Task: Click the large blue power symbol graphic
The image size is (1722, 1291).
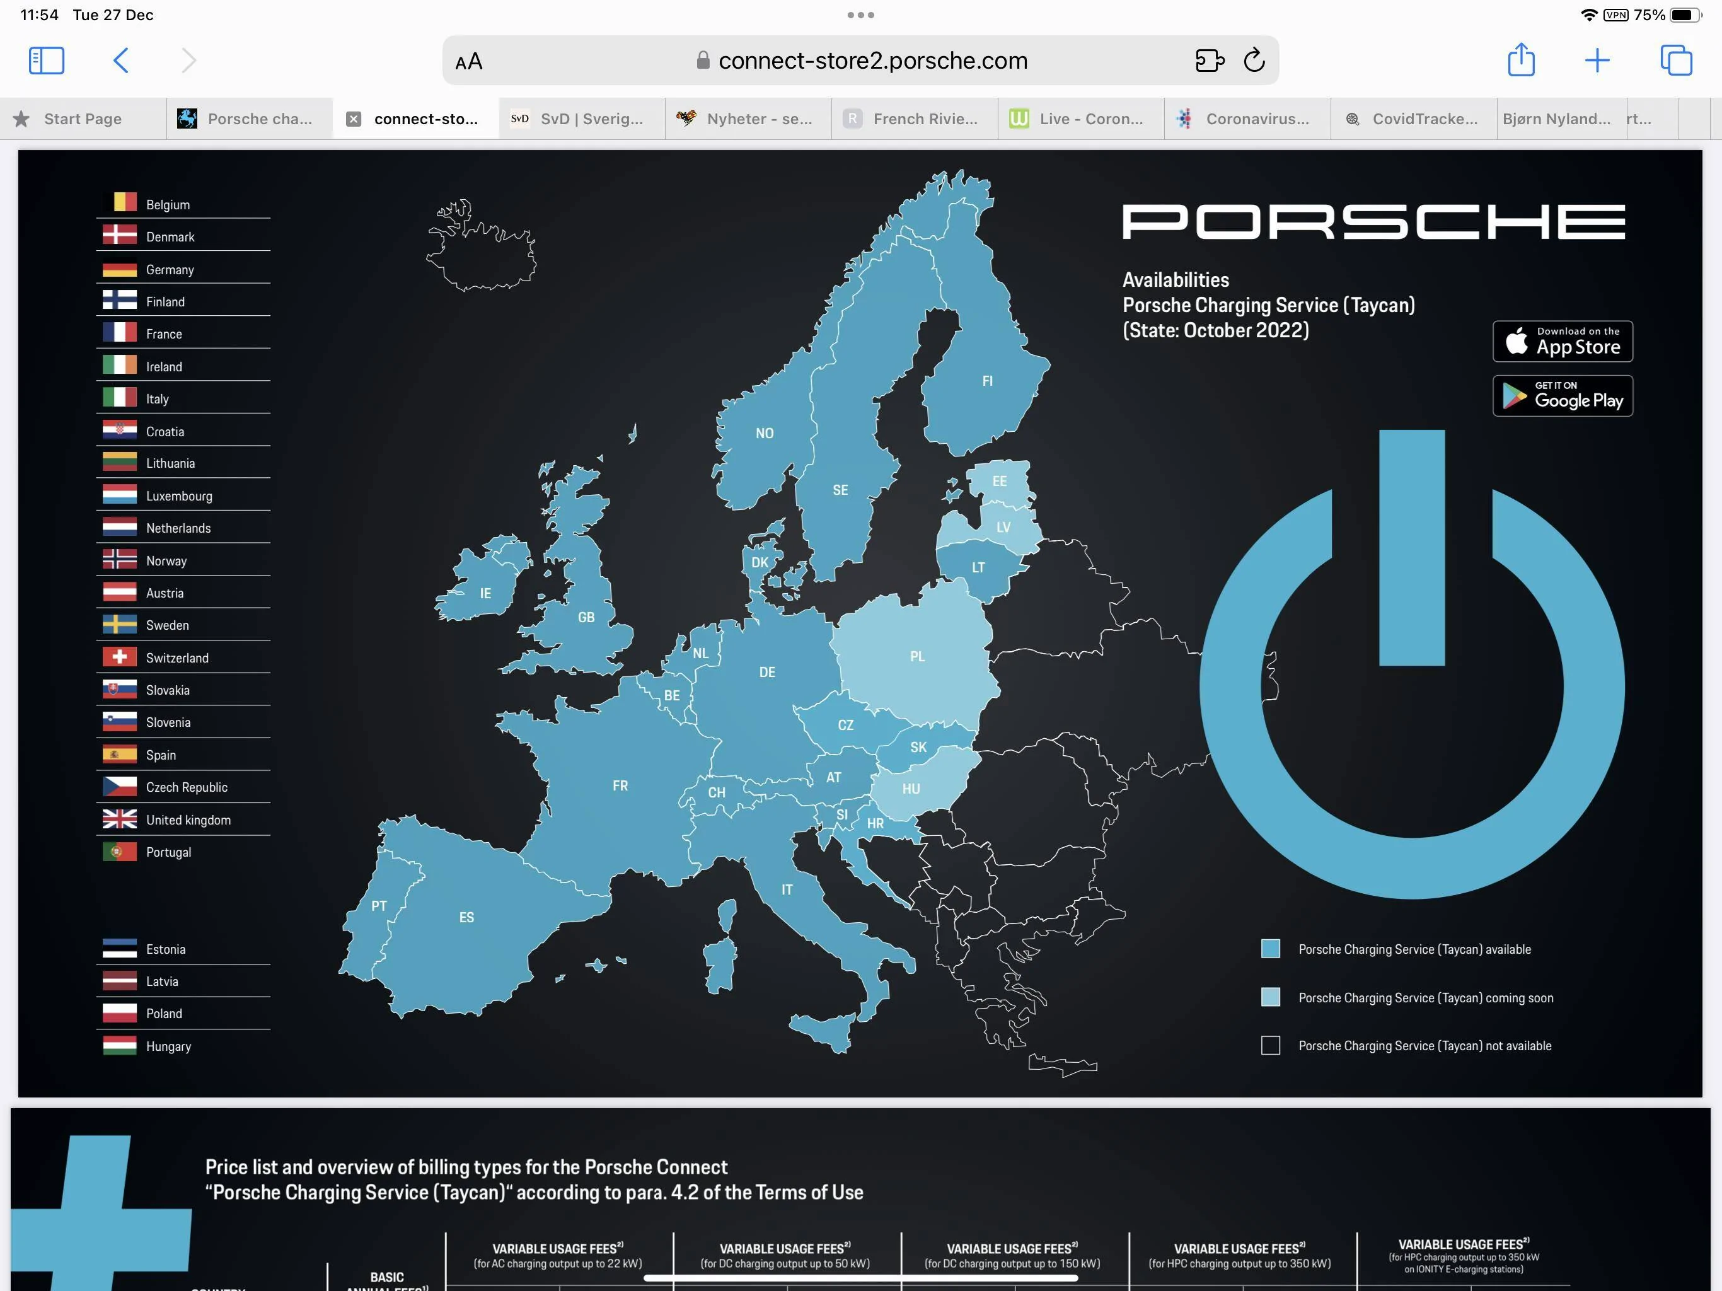Action: pyautogui.click(x=1411, y=664)
